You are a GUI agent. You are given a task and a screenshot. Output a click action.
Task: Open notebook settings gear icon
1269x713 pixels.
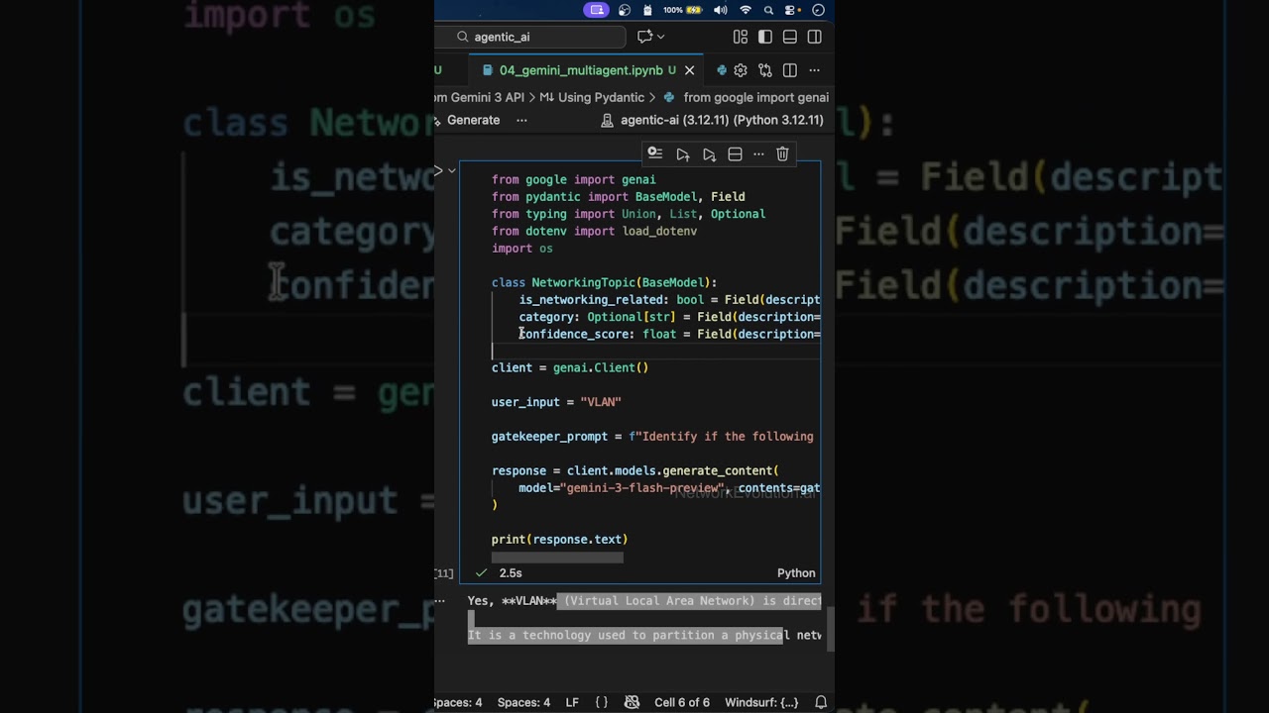coord(741,70)
